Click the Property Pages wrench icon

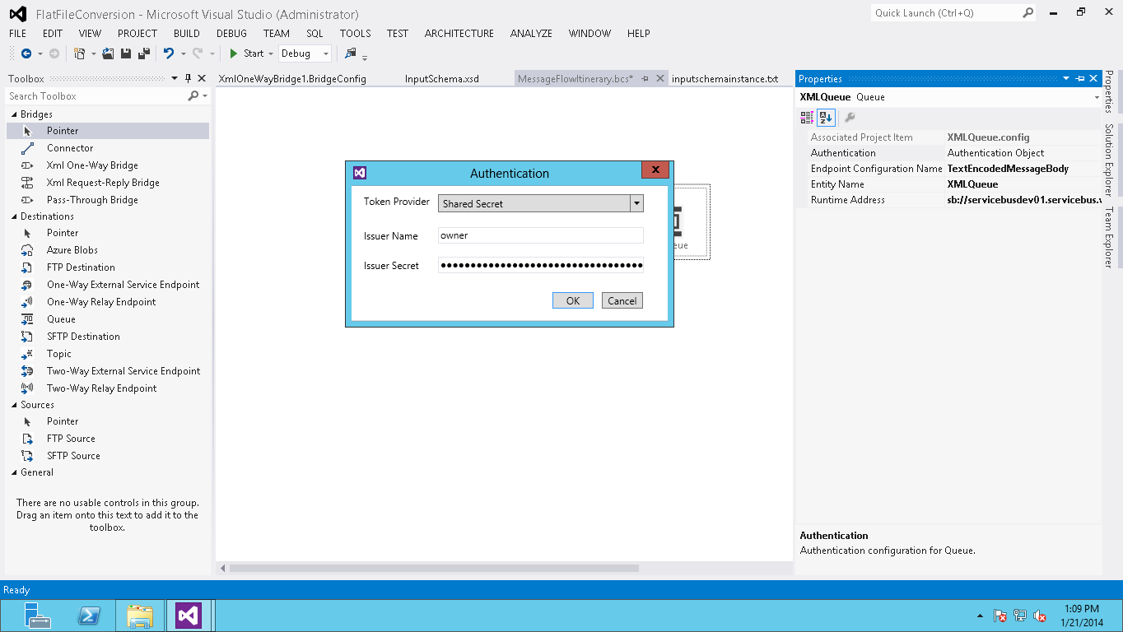850,118
